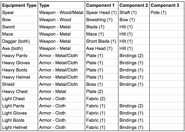Select the Equipment Type header cell
The image size is (185, 132).
[19, 5]
